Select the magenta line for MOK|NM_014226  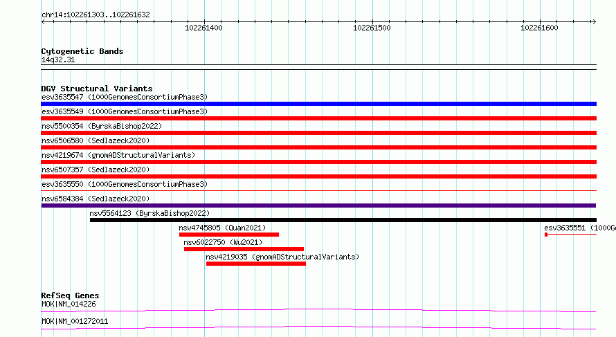click(318, 310)
